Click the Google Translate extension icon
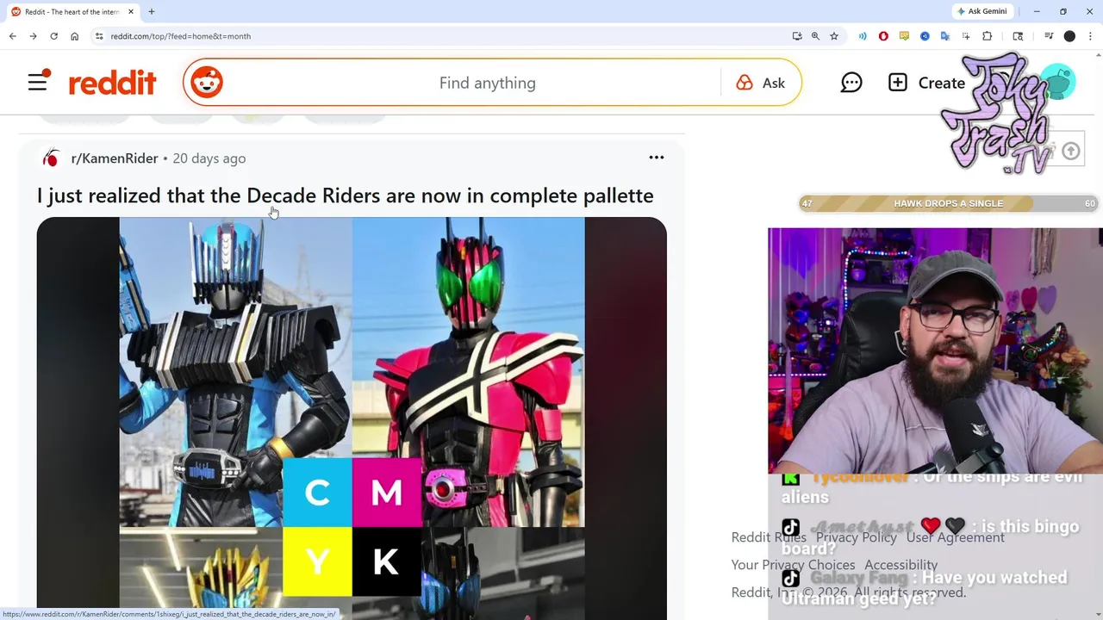 945,36
